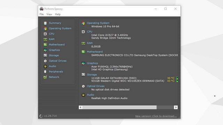Click '111GB GALAX GXTA1B0120A (SSD)' entry
Viewport: 223px width, 125px height.
[114, 78]
